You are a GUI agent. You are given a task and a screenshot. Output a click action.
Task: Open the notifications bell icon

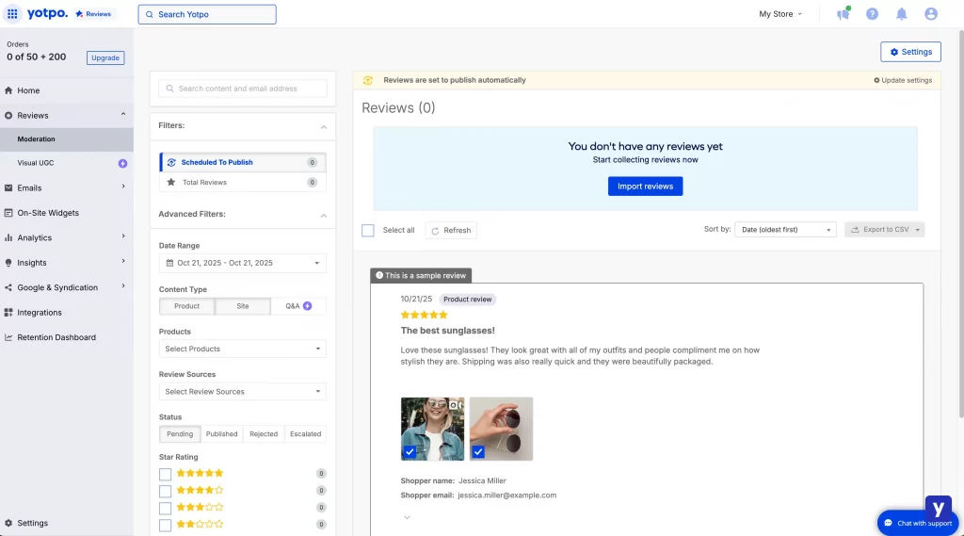click(901, 13)
